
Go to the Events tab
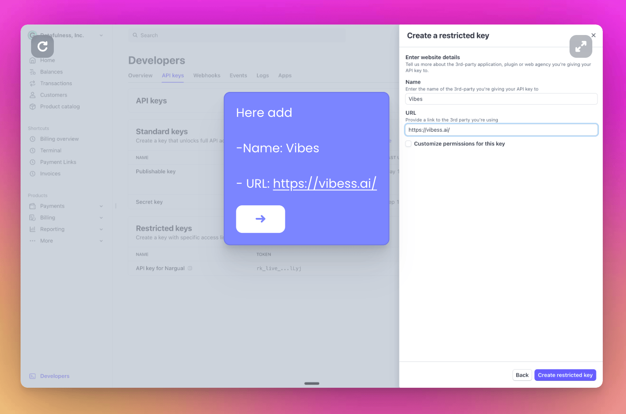(x=239, y=76)
